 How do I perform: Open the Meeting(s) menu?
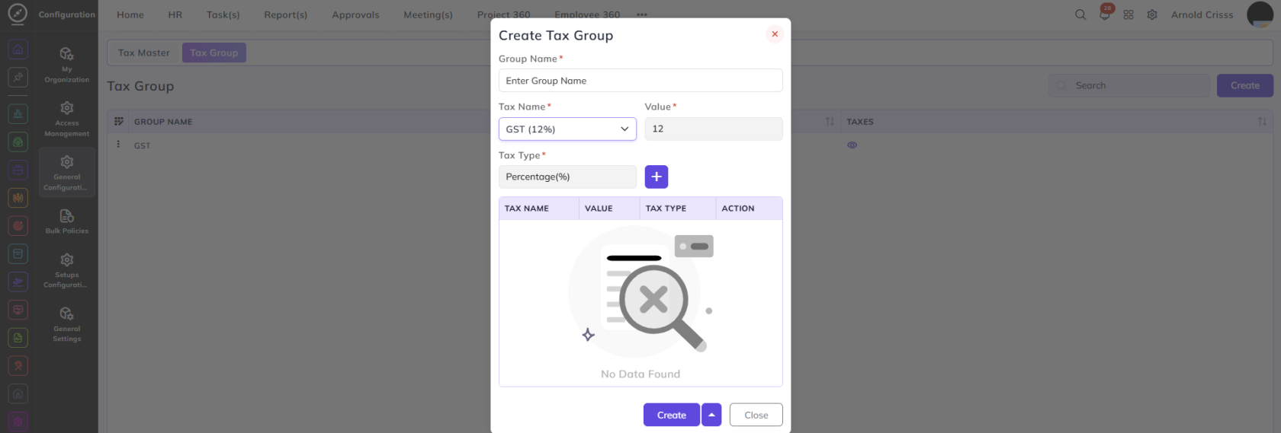coord(429,14)
